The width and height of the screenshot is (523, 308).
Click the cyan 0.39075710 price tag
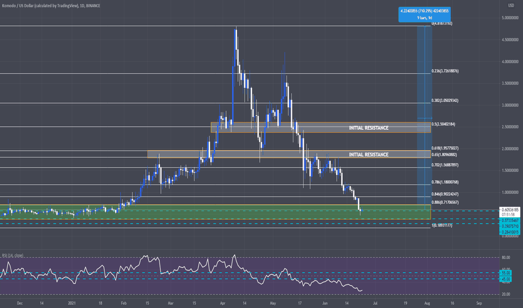pyautogui.click(x=510, y=226)
